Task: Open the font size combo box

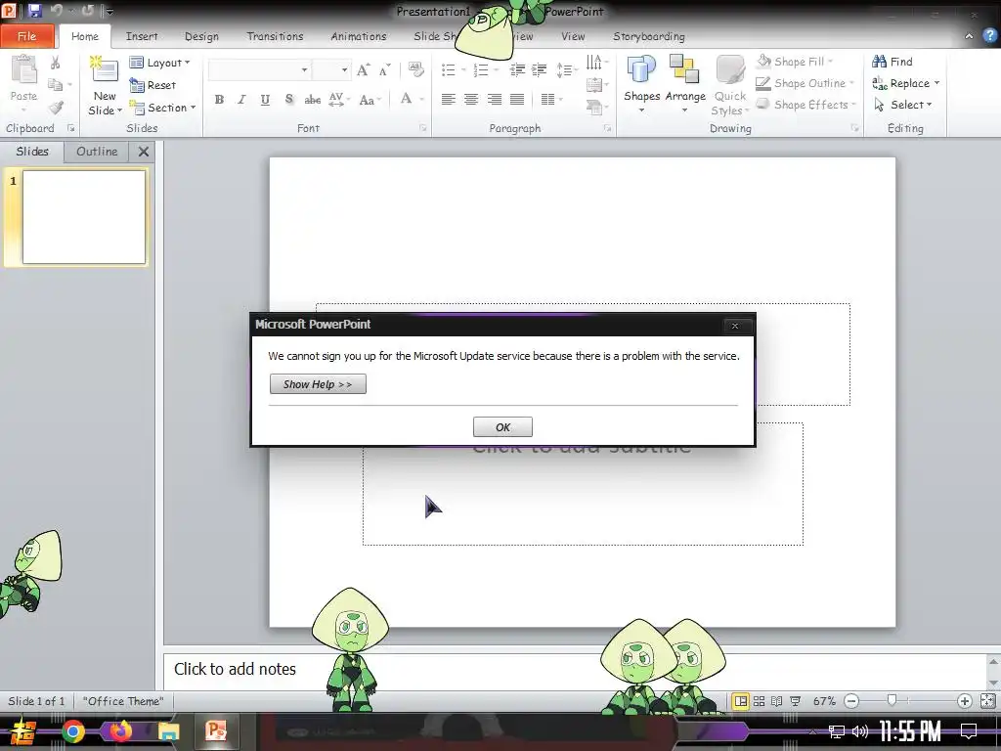Action: pos(331,69)
